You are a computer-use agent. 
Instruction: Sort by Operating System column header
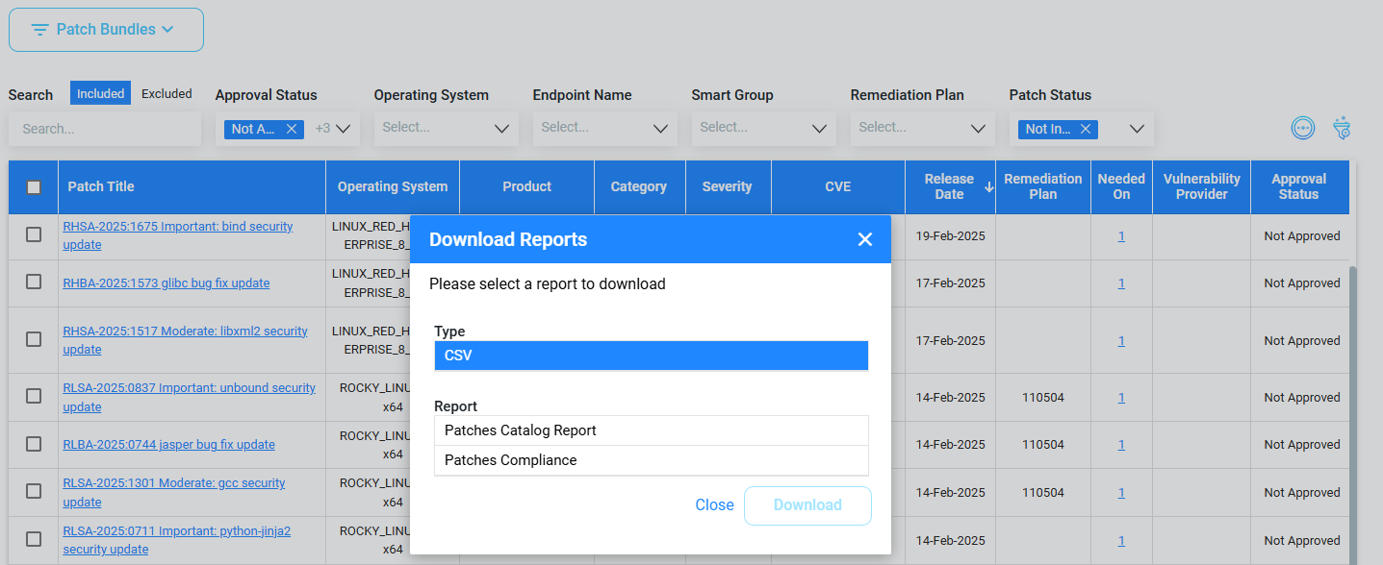(x=393, y=186)
